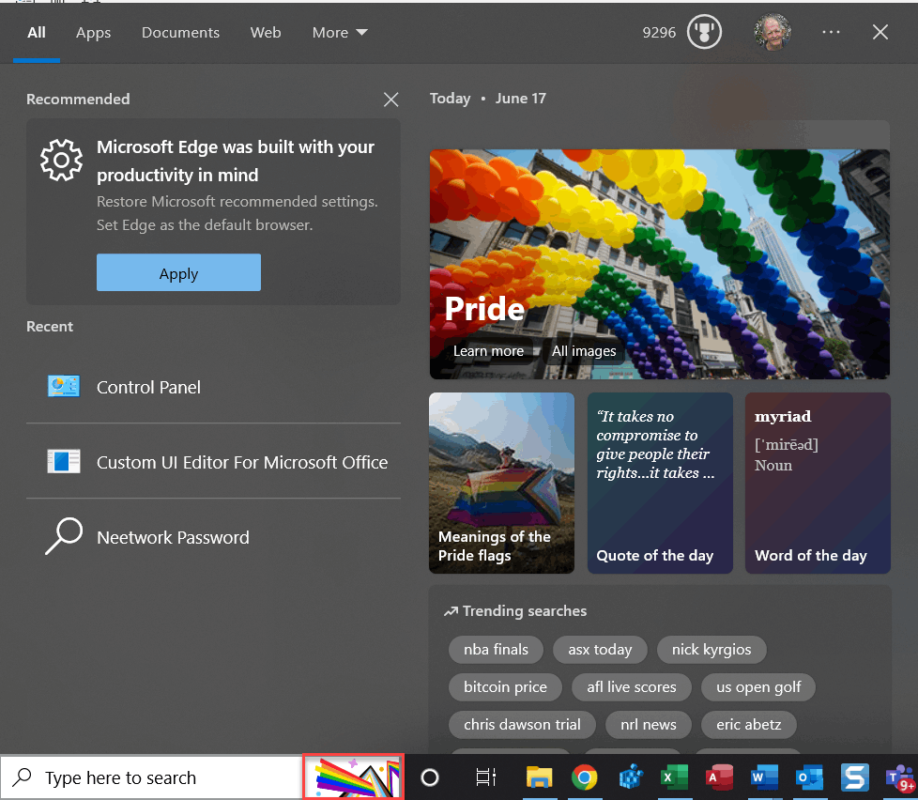Open the Meanings of the Pride flags card
Image resolution: width=918 pixels, height=800 pixels.
[501, 483]
